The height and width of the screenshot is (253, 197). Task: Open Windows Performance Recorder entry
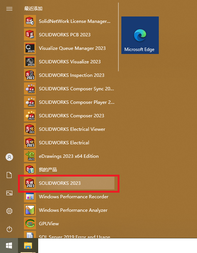click(x=69, y=196)
